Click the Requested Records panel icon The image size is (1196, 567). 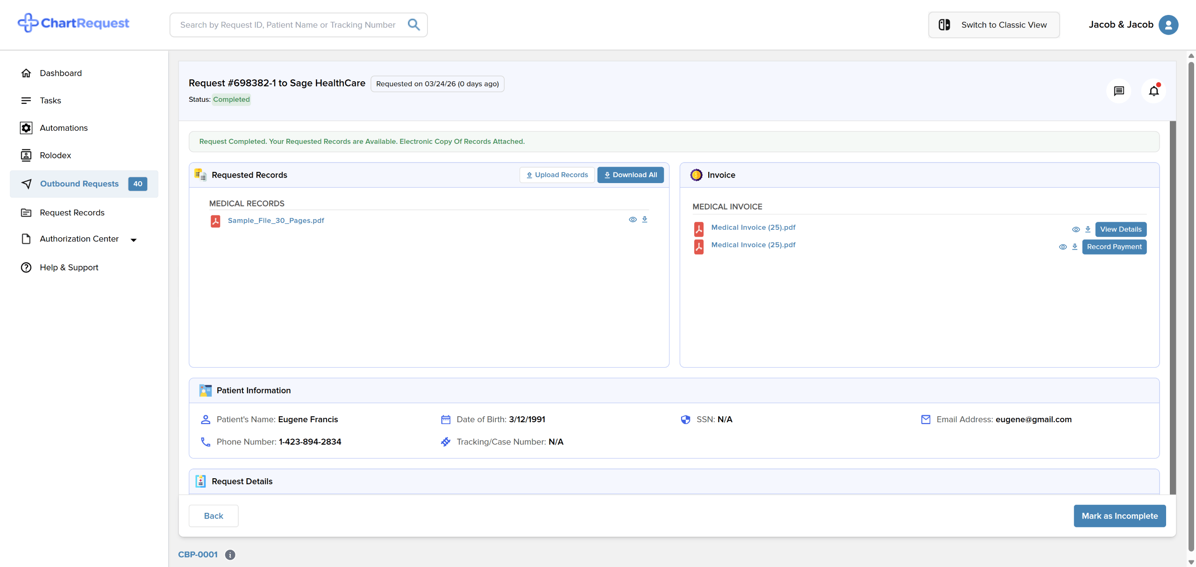(200, 175)
